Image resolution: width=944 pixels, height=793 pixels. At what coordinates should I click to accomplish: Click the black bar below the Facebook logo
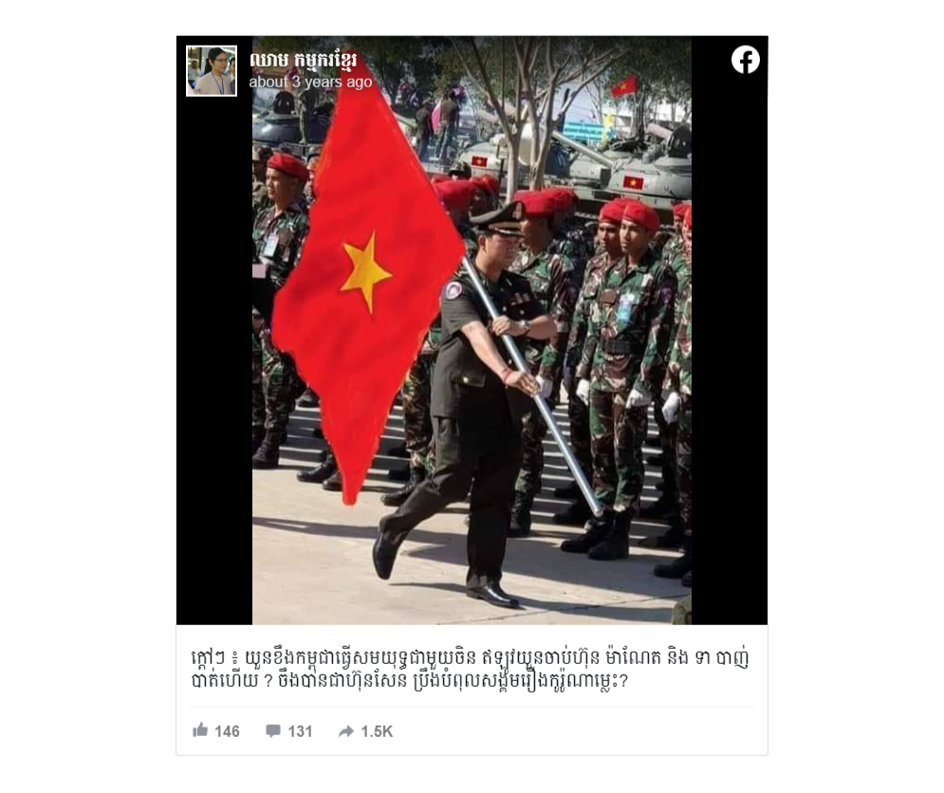point(730,349)
